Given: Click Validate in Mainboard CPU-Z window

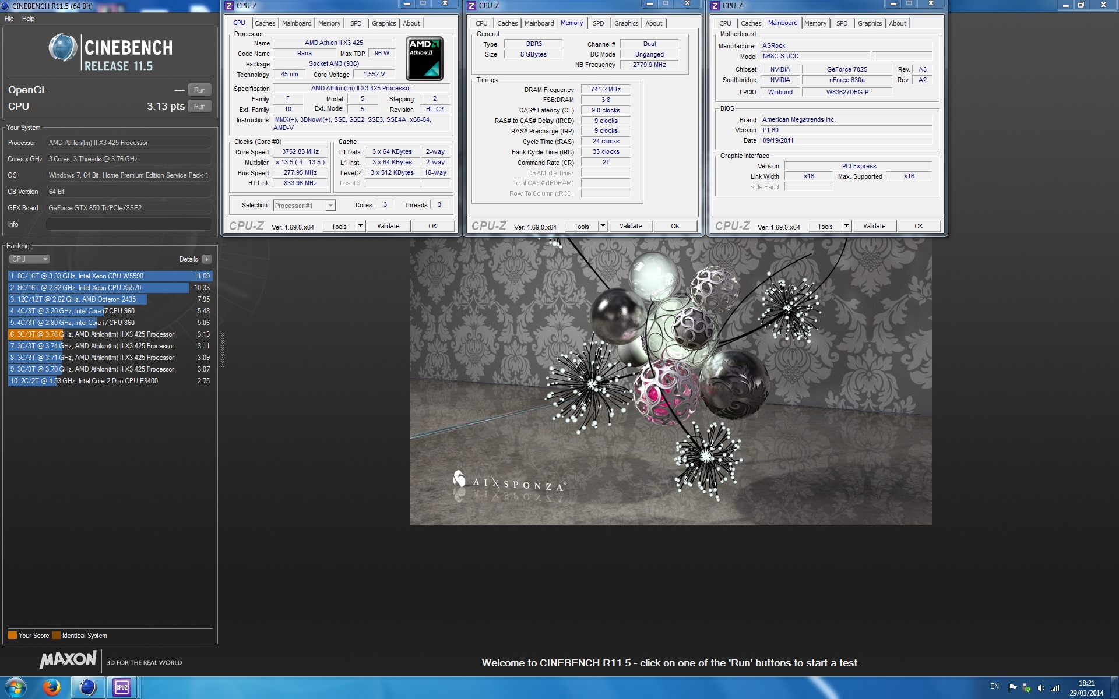Looking at the screenshot, I should click(874, 226).
